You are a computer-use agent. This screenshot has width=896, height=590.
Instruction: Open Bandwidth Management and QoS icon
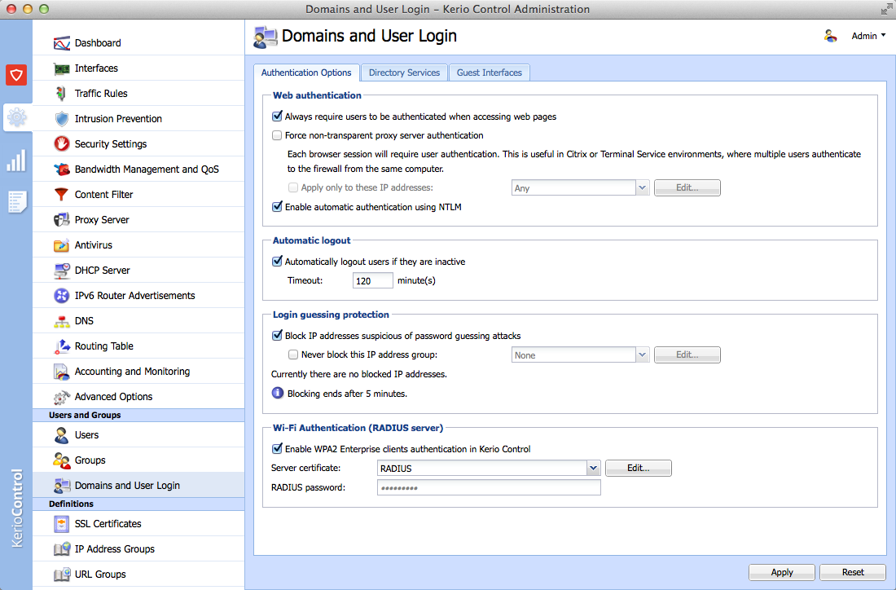pyautogui.click(x=61, y=170)
